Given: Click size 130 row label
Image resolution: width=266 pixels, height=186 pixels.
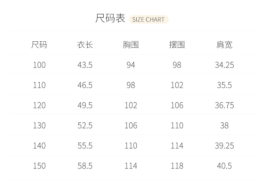Looking at the screenshot, I should (39, 125).
